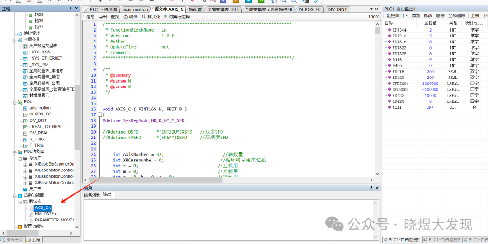Click the 格式化 format code button
The image size is (488, 244).
click(x=151, y=17)
